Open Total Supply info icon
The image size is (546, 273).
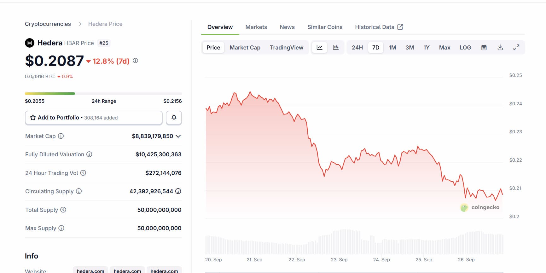click(63, 210)
